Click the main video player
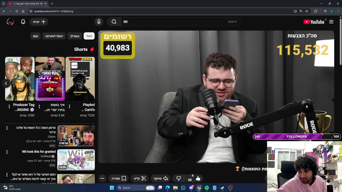Screen dimensions: 342x192 tap(216, 97)
